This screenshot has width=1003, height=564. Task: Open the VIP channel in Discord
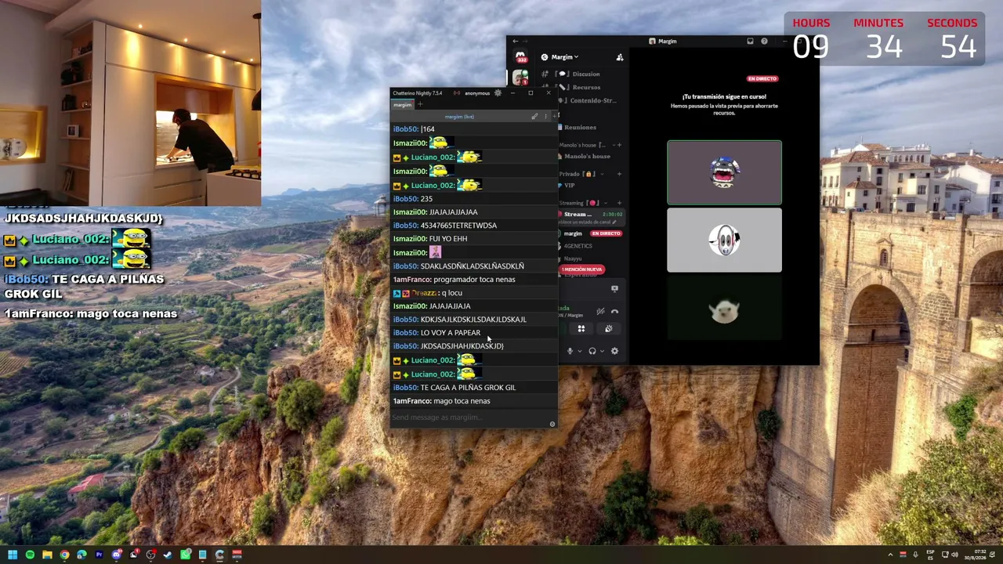tap(570, 186)
